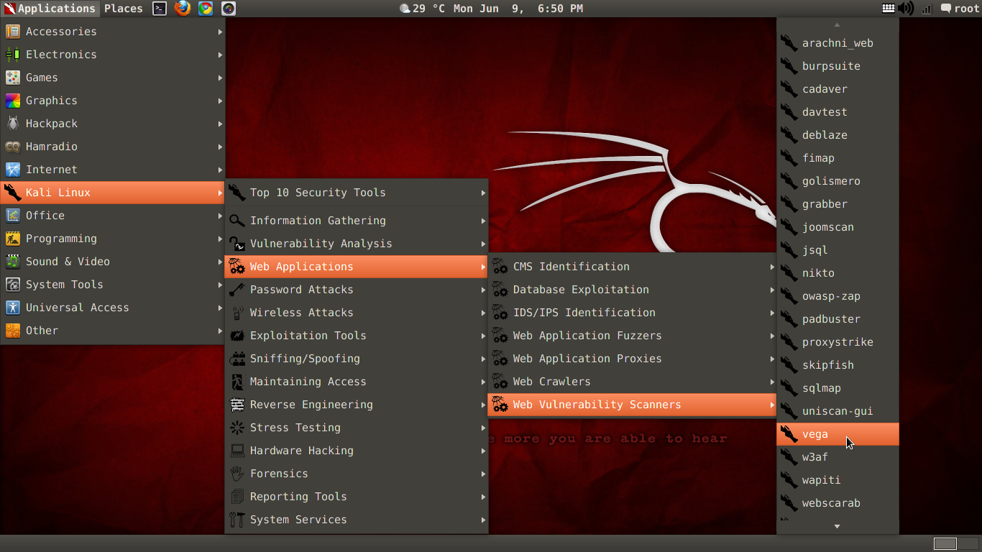Launch the terminal from the top panel
Image resolution: width=982 pixels, height=552 pixels.
(x=160, y=9)
